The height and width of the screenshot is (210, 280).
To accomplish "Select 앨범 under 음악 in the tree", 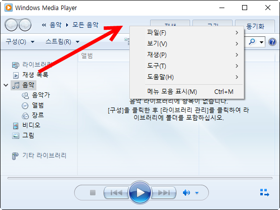I will point(38,106).
